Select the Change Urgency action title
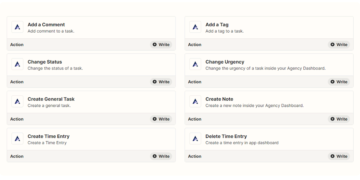The height and width of the screenshot is (180, 360). tap(225, 62)
